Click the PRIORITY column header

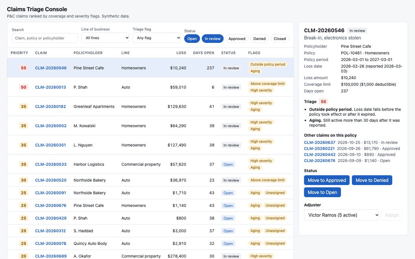pos(19,53)
